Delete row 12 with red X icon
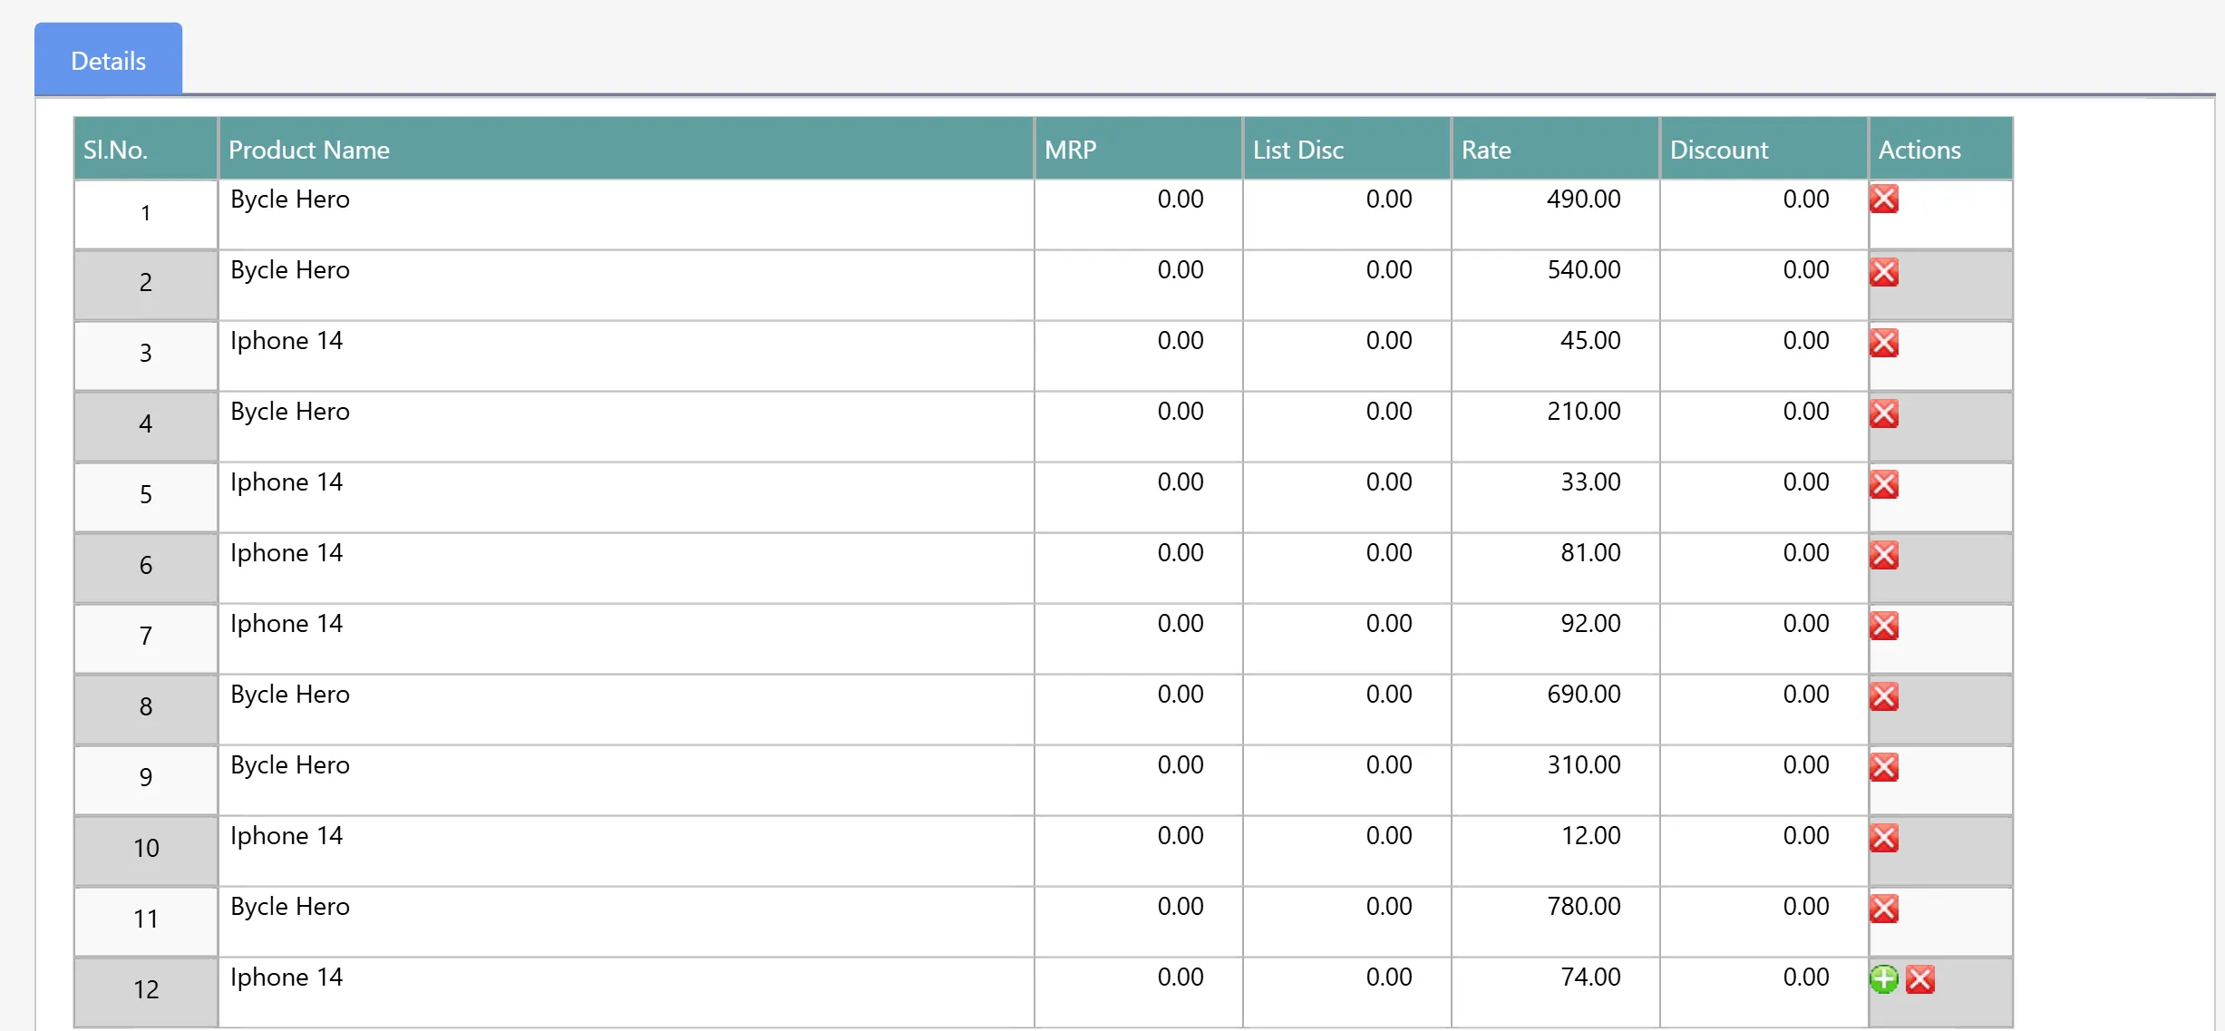This screenshot has height=1031, width=2225. click(1920, 978)
